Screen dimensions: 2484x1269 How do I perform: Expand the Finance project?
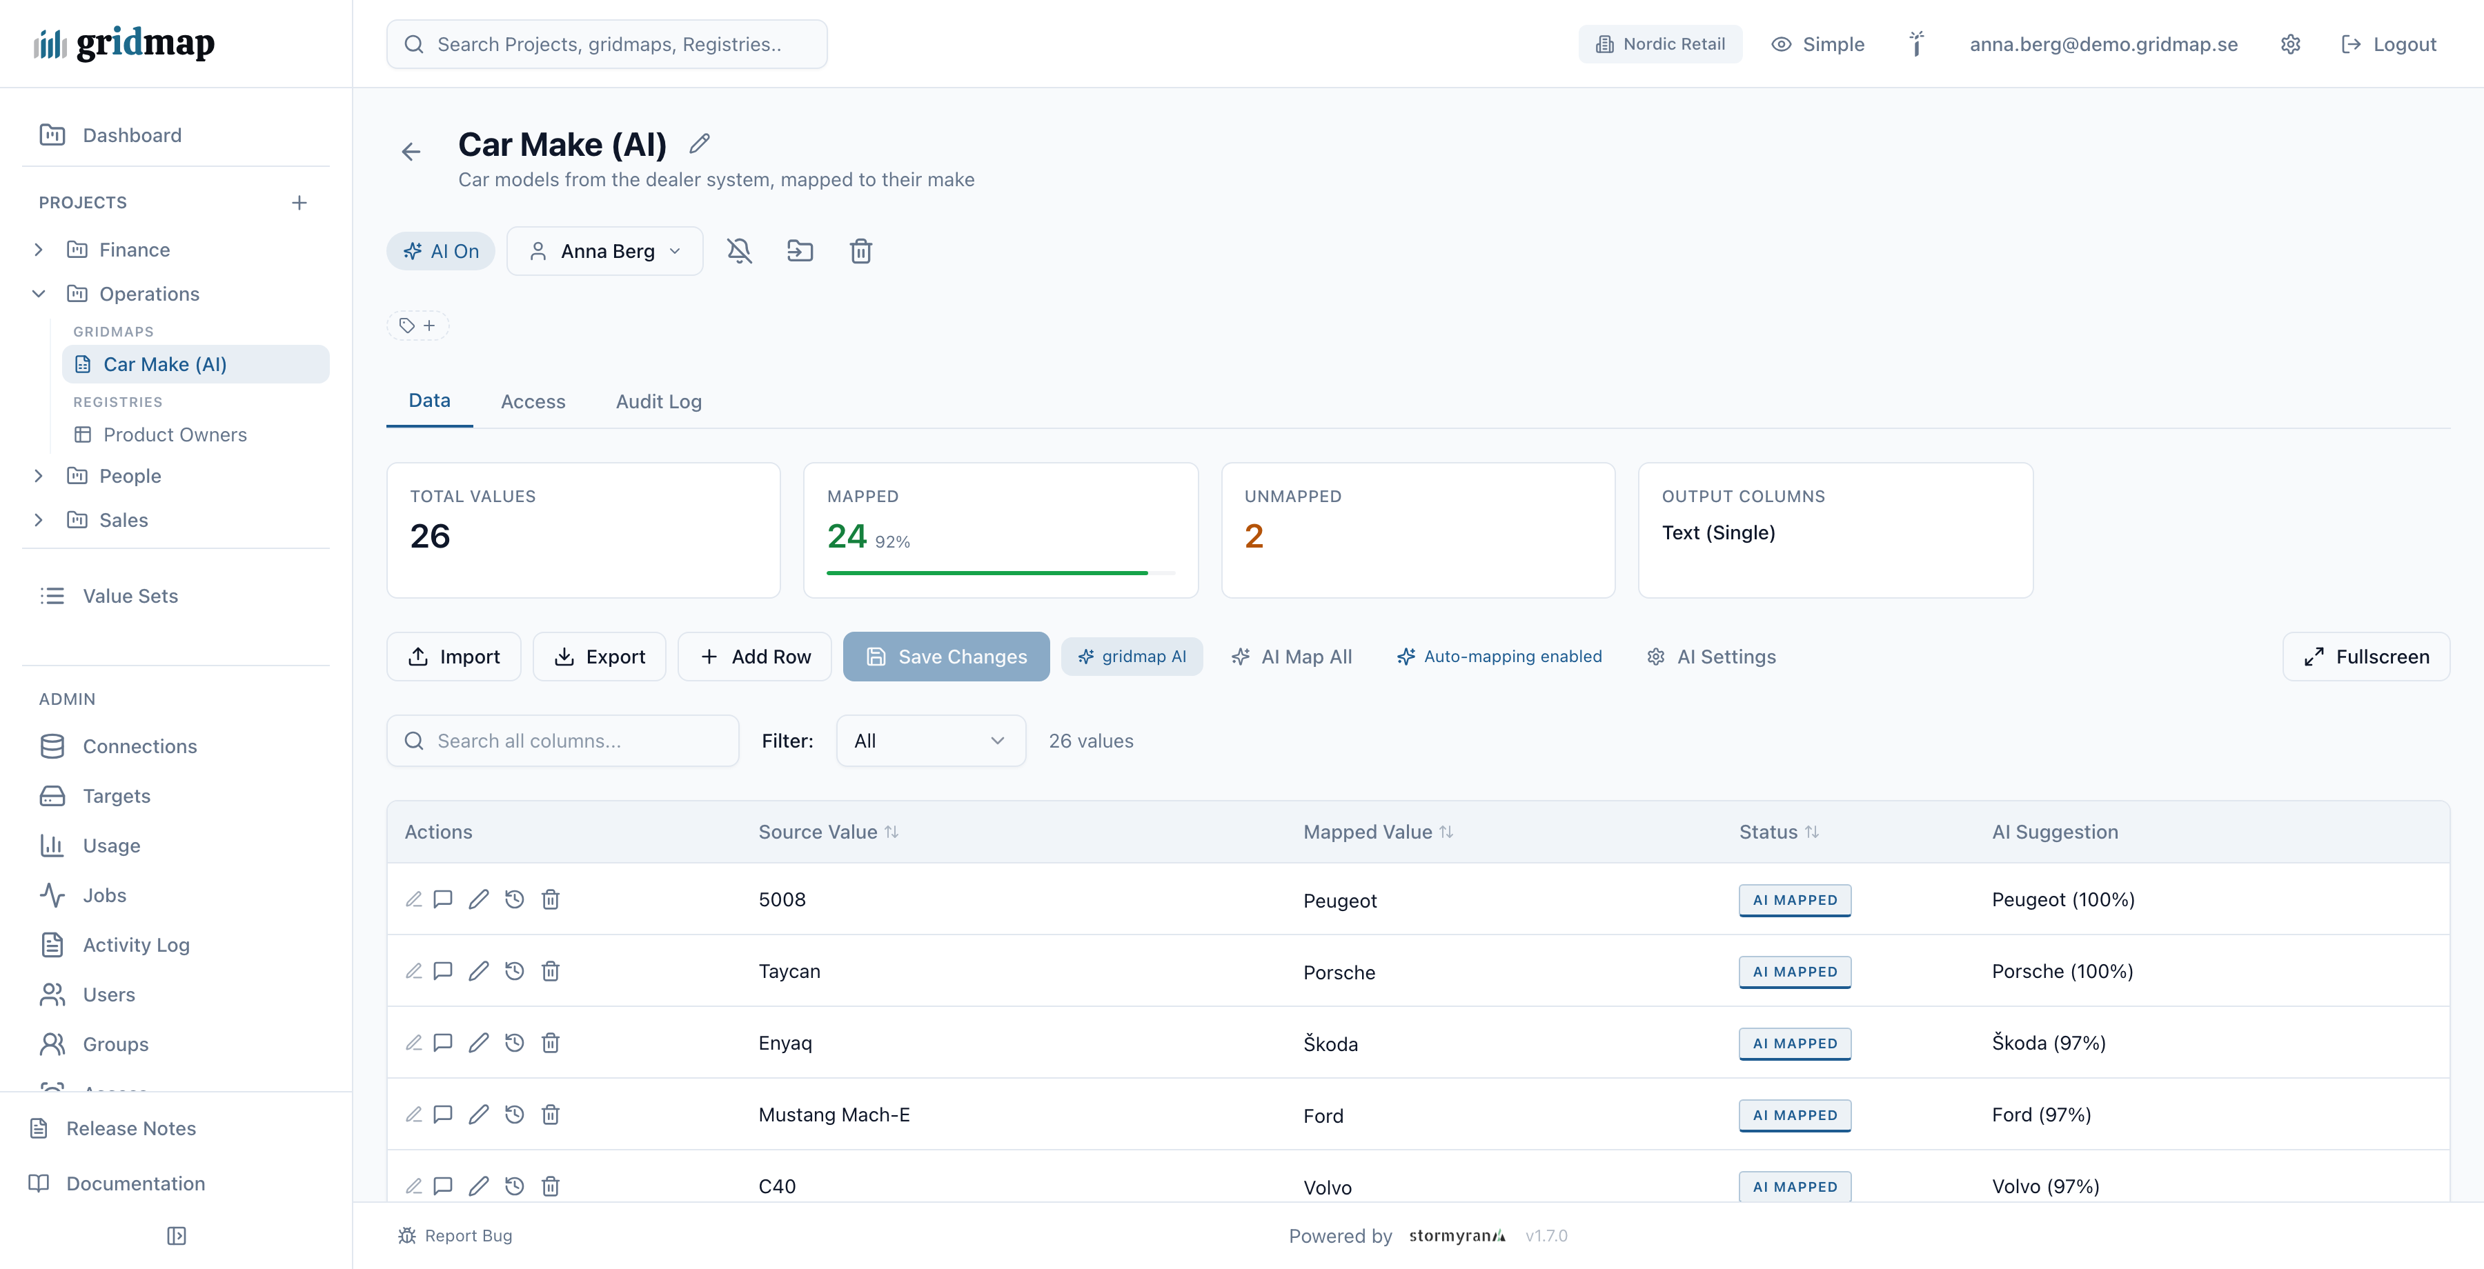[x=39, y=250]
